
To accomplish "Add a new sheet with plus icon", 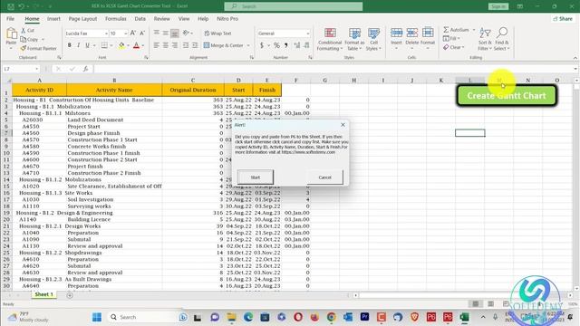I will tap(70, 295).
